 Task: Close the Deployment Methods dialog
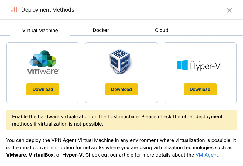pos(229,10)
